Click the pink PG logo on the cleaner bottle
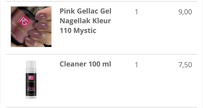This screenshot has height=108, width=203. [x=31, y=78]
